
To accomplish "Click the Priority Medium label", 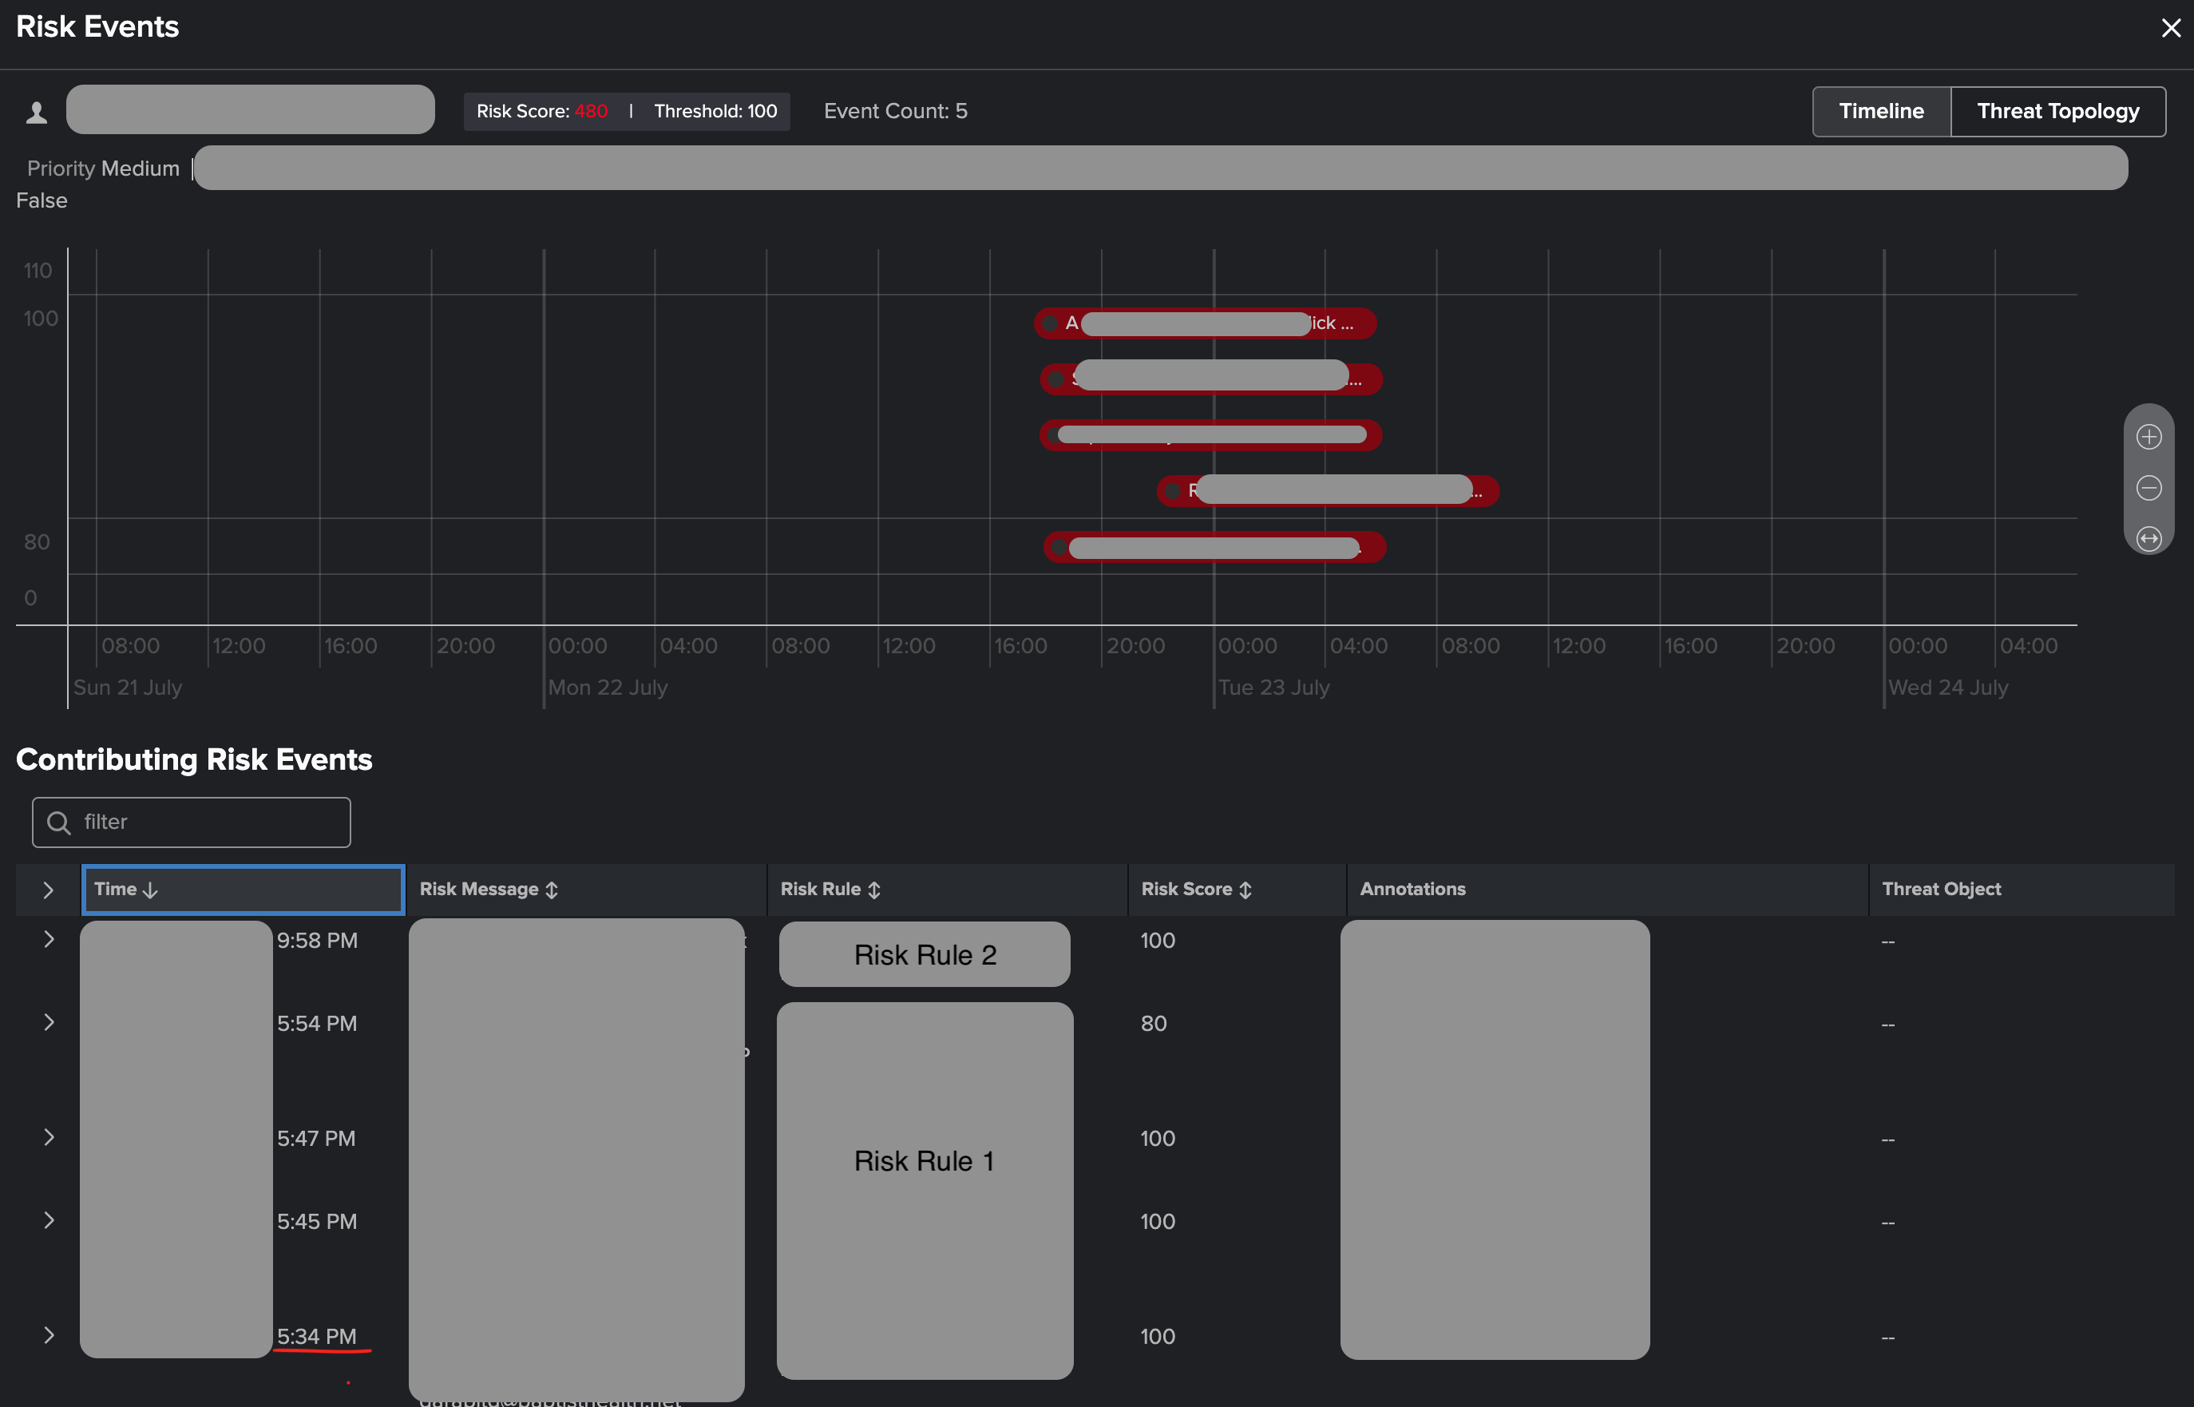I will [x=103, y=168].
